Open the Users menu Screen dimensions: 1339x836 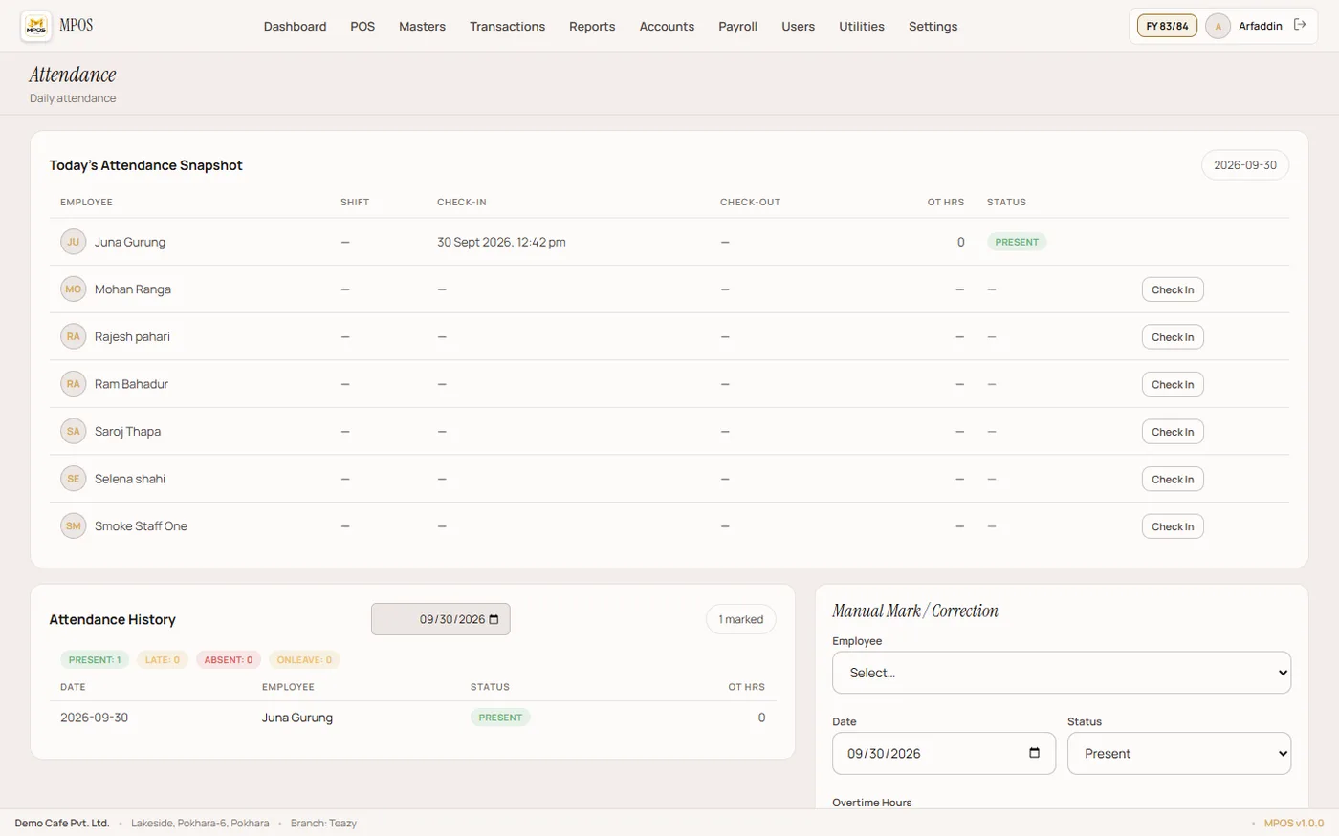[799, 26]
